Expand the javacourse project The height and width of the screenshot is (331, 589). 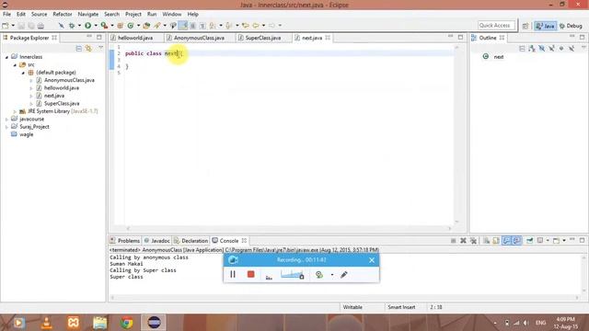coord(6,120)
